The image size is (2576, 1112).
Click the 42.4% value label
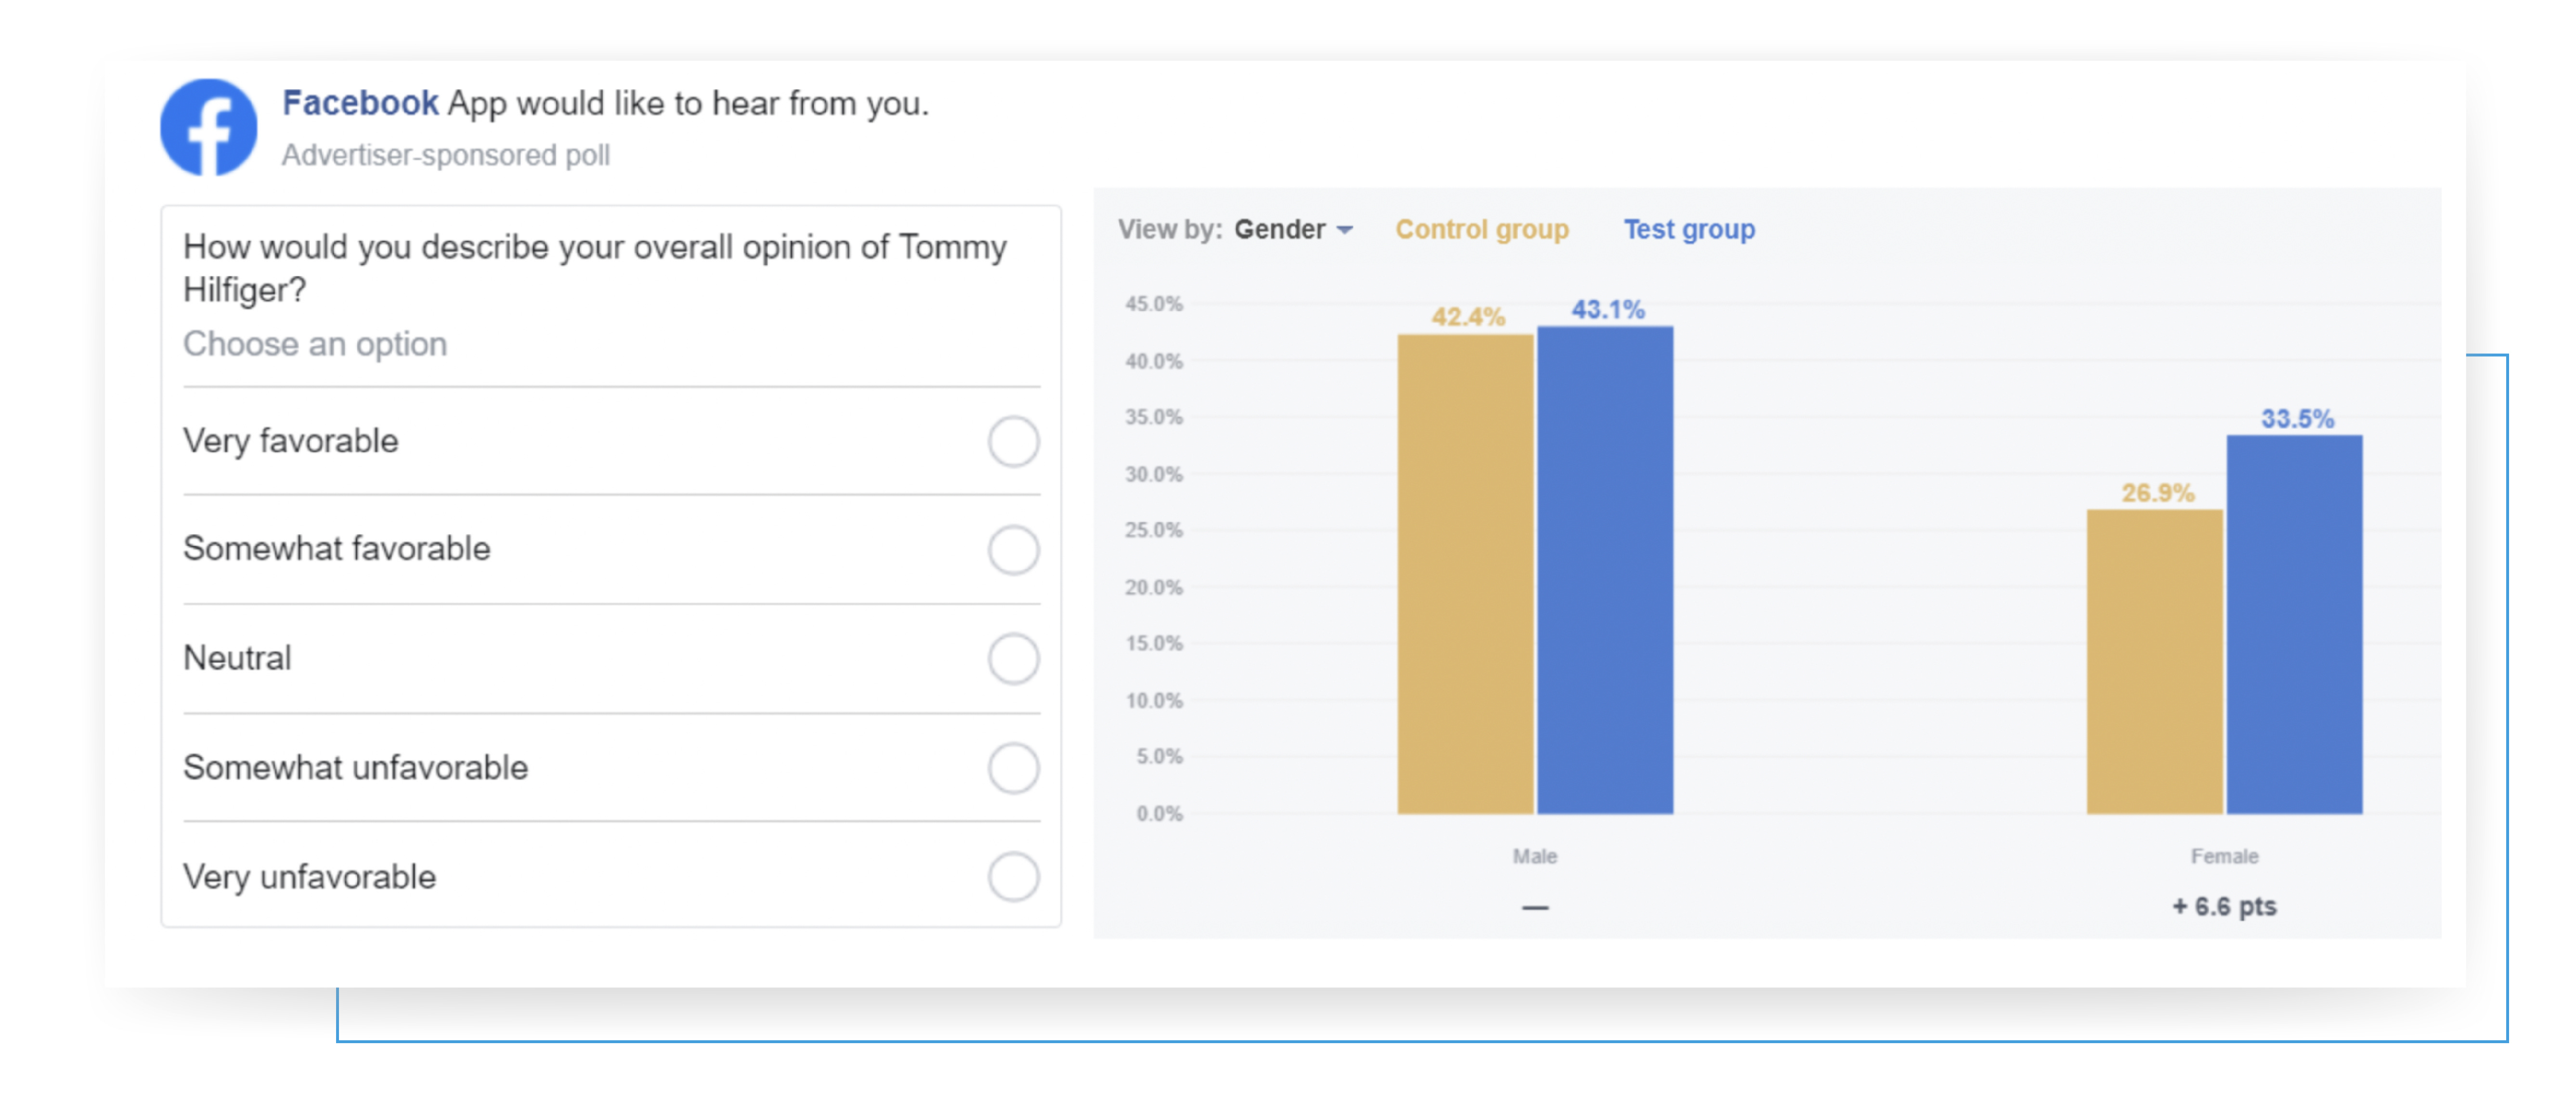pos(1468,317)
